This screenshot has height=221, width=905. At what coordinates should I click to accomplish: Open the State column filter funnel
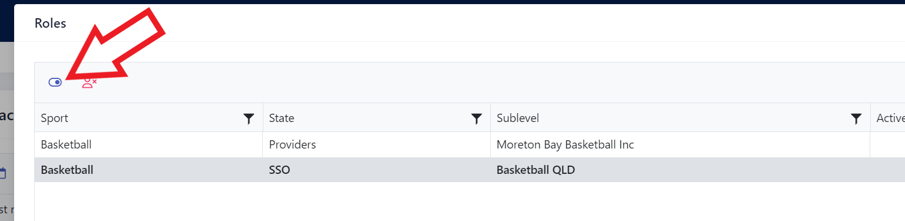point(477,119)
